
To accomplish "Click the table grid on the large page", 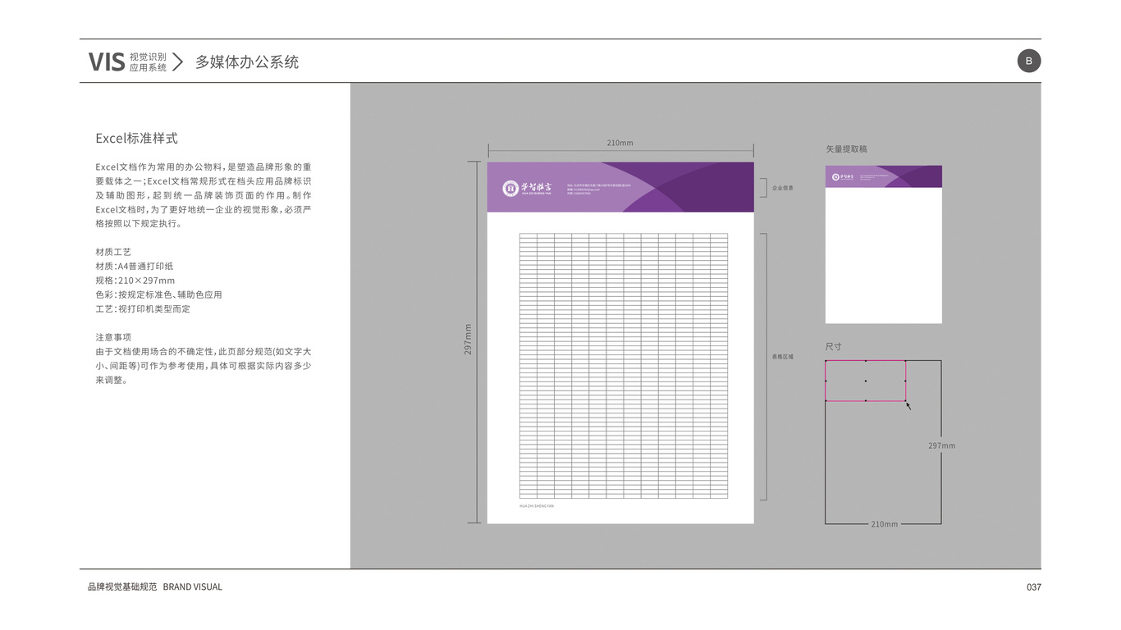I will click(x=624, y=365).
